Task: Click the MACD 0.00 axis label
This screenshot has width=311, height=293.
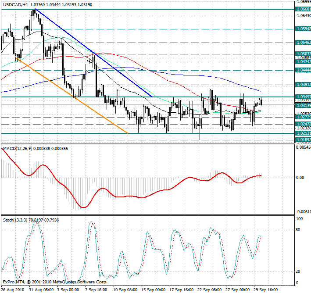Action: 300,178
